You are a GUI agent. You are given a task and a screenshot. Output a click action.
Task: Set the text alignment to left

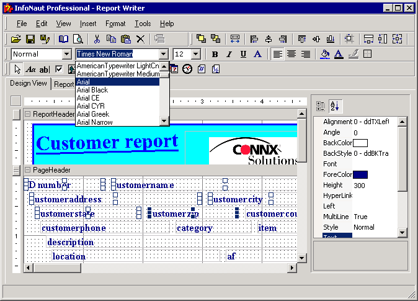click(x=277, y=54)
